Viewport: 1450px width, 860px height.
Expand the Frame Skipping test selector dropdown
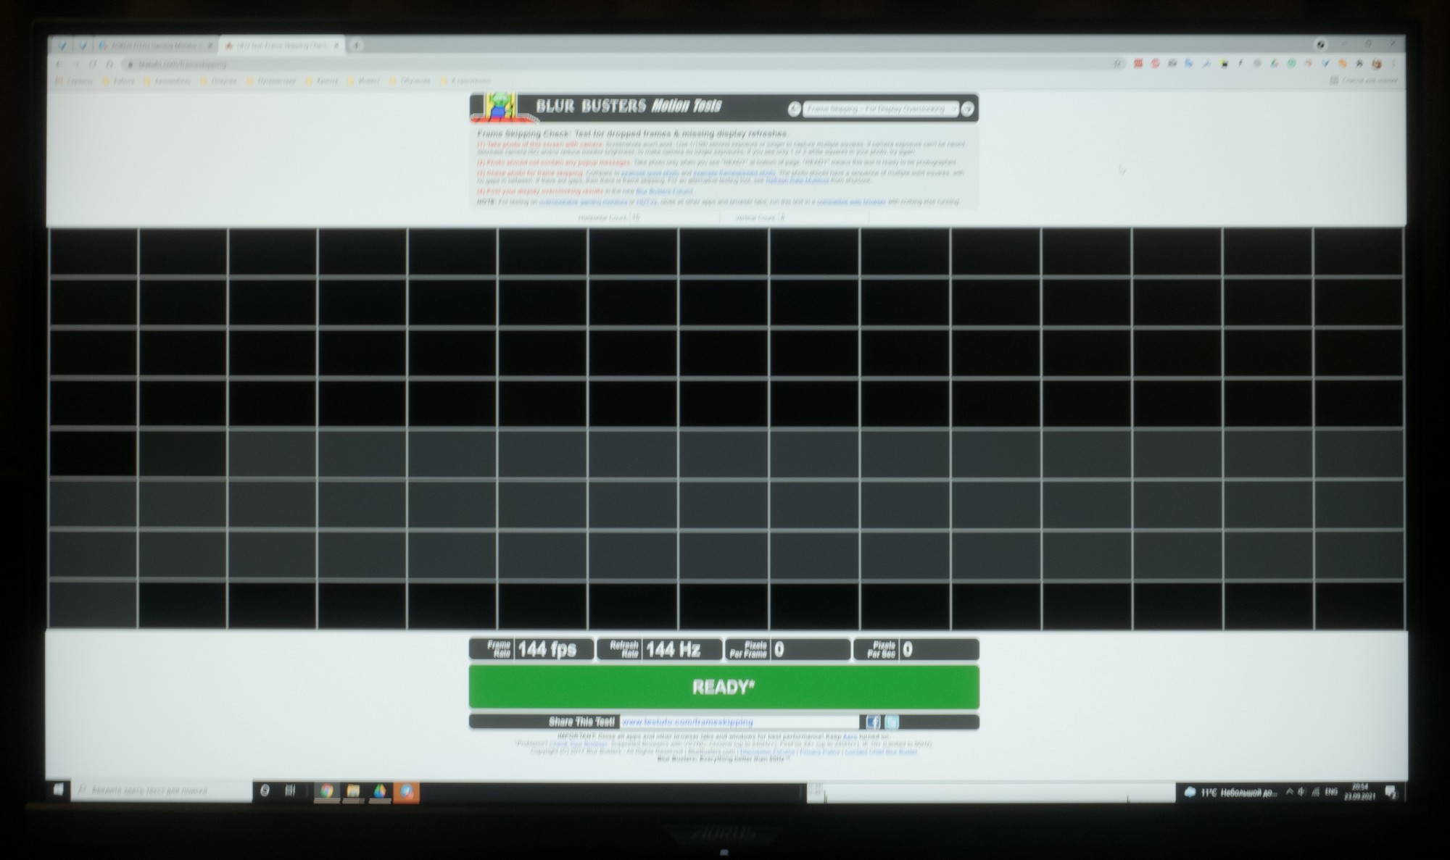(x=880, y=109)
